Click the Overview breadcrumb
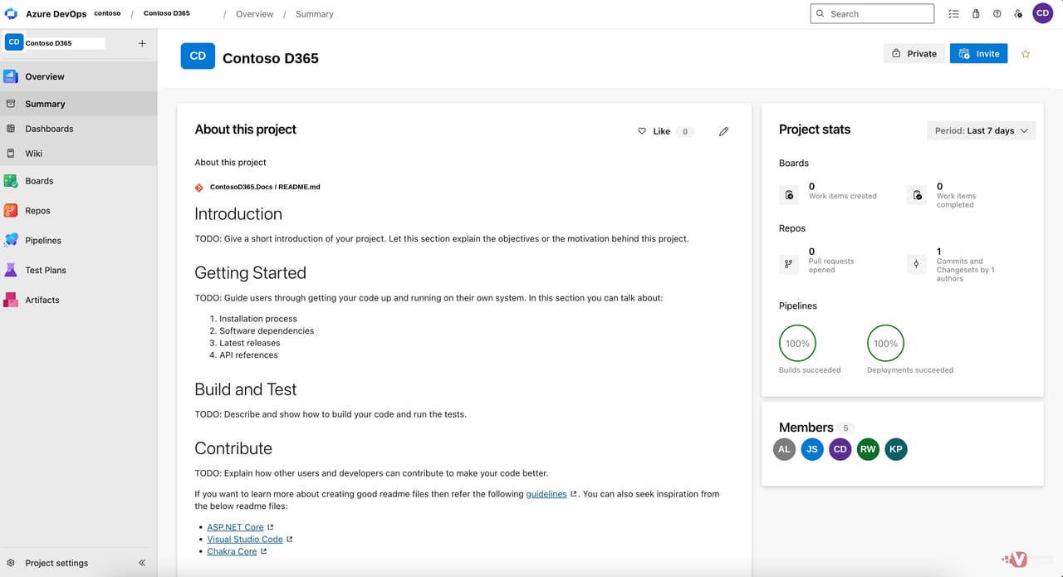 click(254, 14)
